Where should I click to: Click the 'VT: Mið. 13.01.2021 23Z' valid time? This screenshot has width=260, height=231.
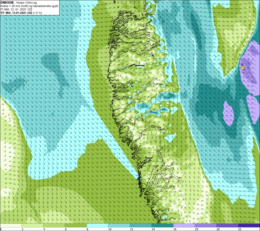pos(16,13)
